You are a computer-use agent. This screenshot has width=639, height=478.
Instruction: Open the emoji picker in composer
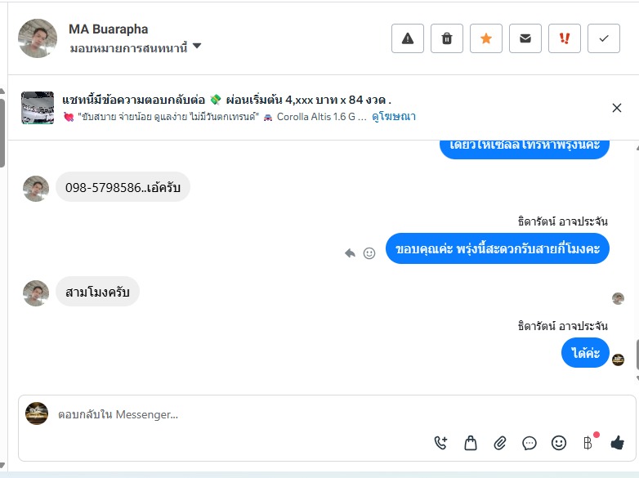[x=559, y=443]
